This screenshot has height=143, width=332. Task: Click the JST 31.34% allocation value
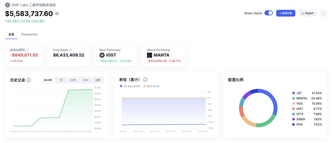click(x=317, y=93)
